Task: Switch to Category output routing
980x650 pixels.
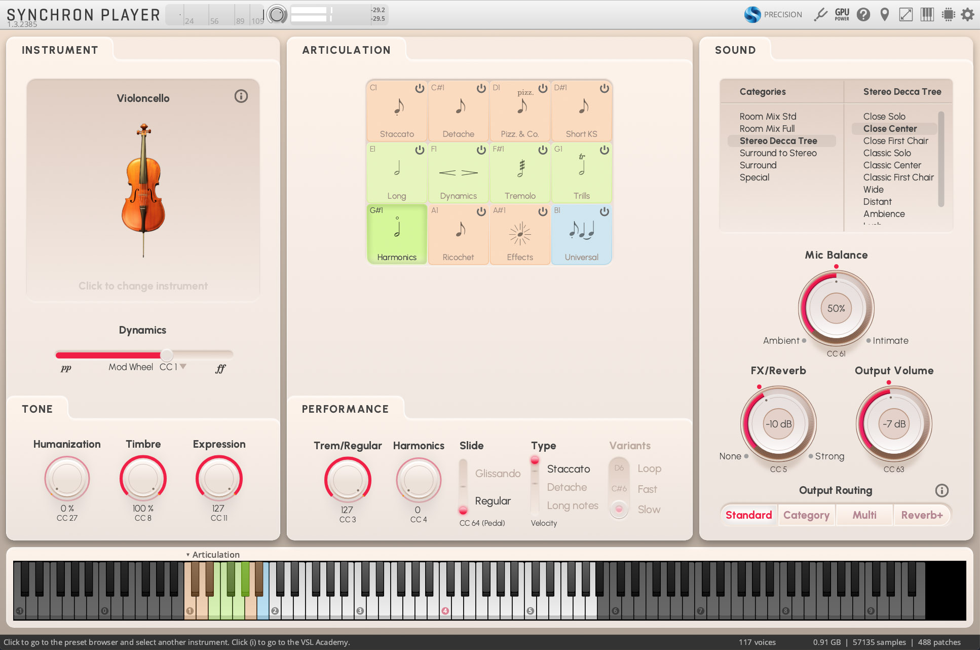Action: [806, 515]
